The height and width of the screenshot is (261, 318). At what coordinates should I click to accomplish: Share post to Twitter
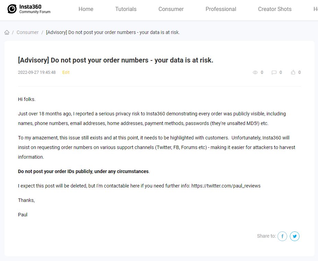[295, 236]
